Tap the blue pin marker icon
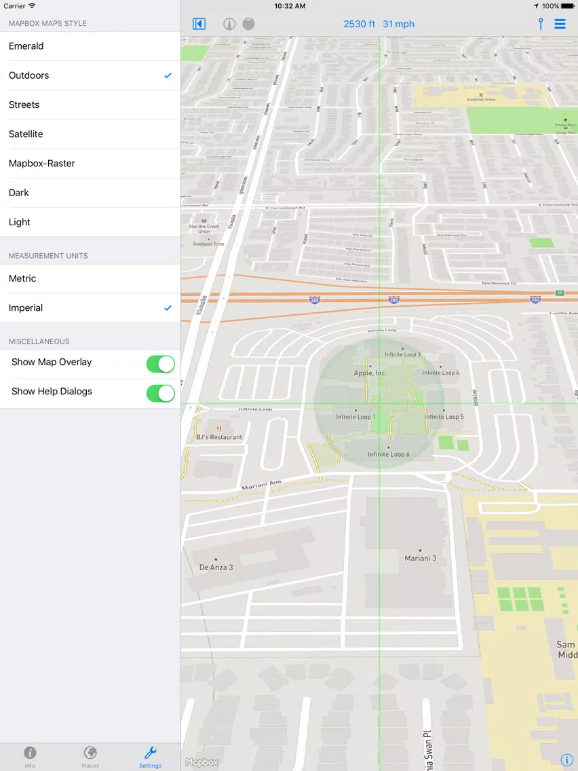This screenshot has height=771, width=578. 541,24
